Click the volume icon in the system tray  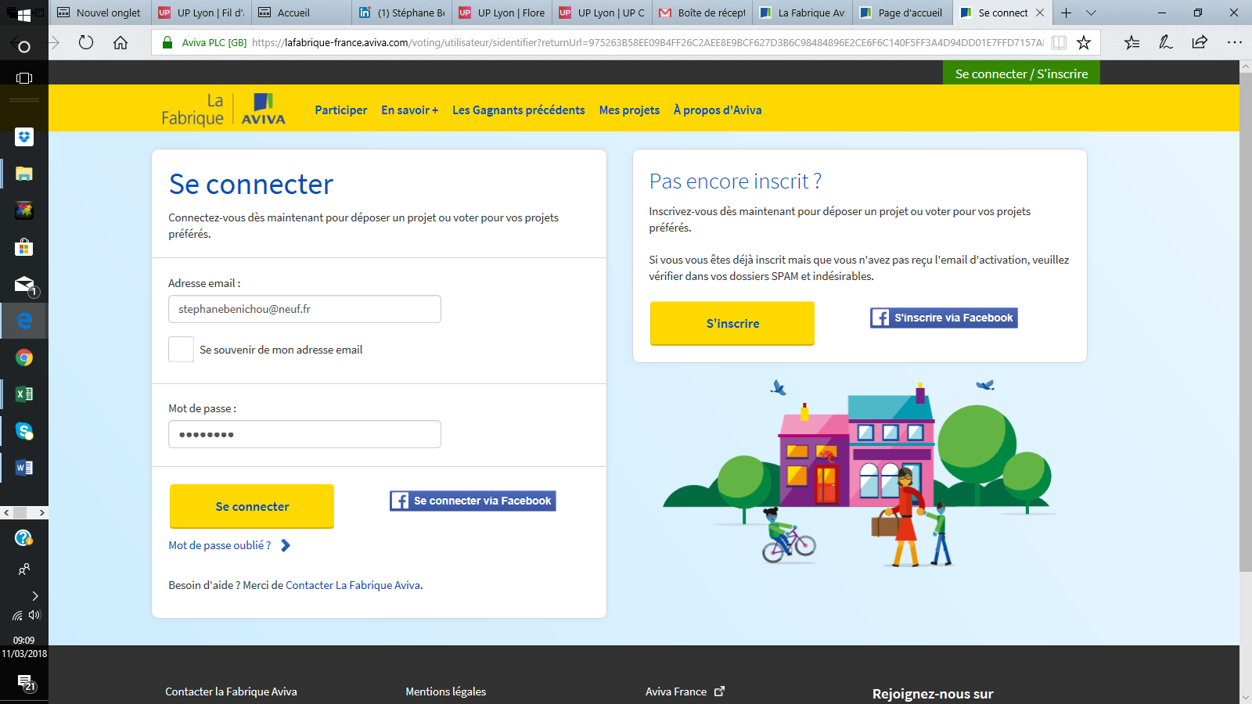point(34,615)
